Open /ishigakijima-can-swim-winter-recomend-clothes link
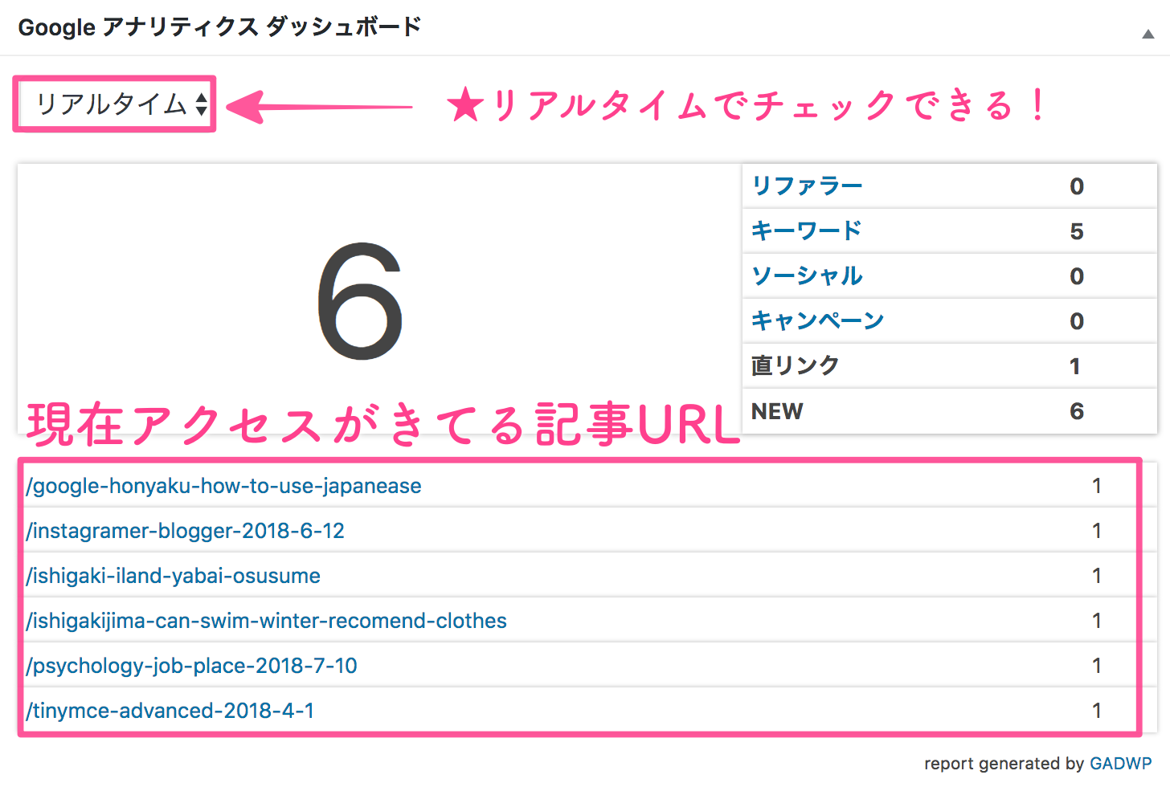 tap(267, 621)
